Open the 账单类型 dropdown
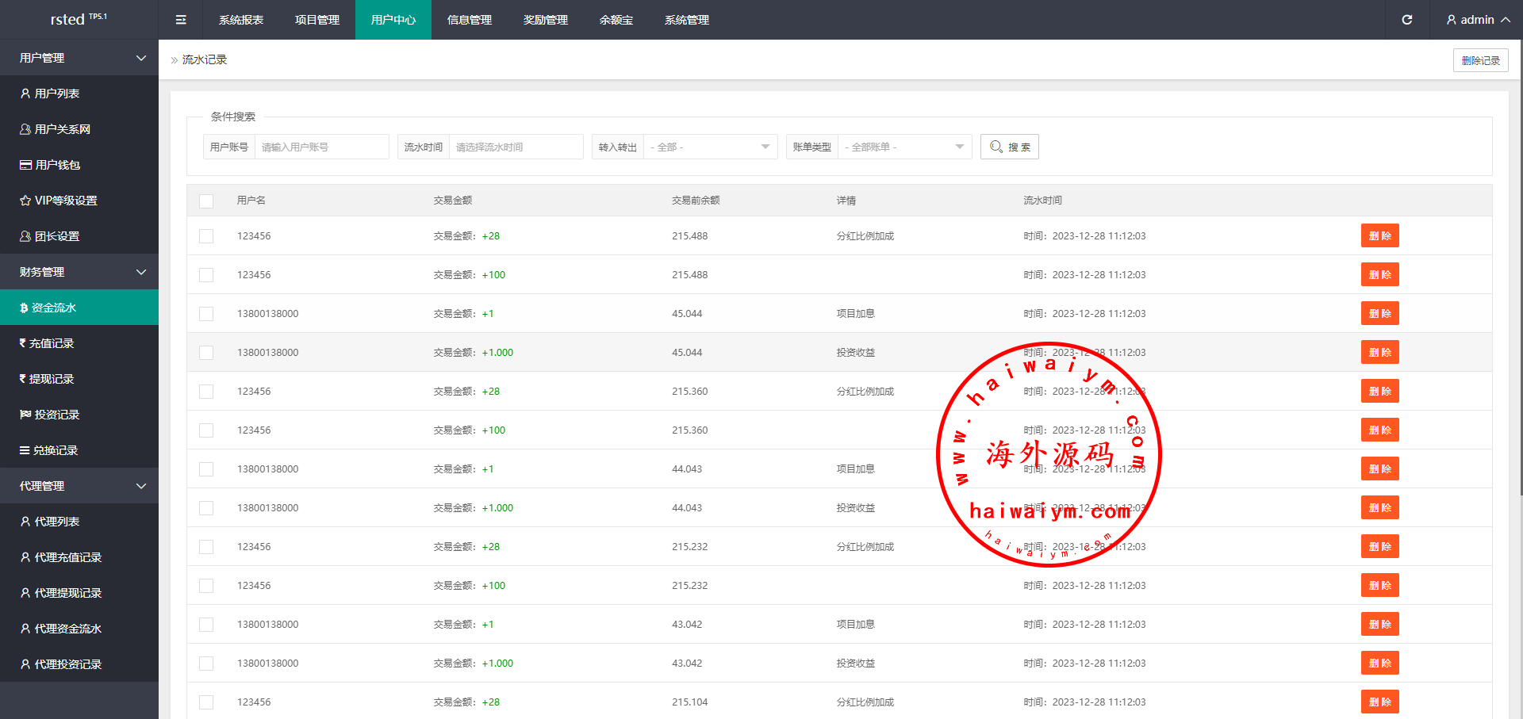Screen dimensions: 1523x719 coord(904,147)
